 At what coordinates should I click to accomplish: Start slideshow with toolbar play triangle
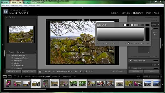(x=76, y=72)
